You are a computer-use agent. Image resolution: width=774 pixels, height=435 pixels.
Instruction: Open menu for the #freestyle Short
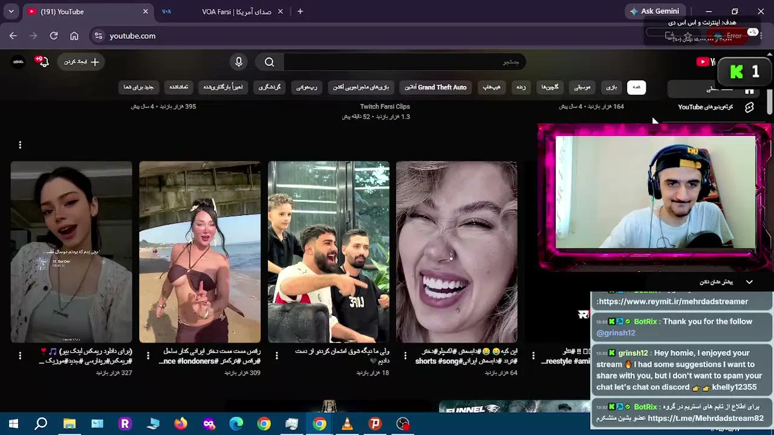click(533, 356)
